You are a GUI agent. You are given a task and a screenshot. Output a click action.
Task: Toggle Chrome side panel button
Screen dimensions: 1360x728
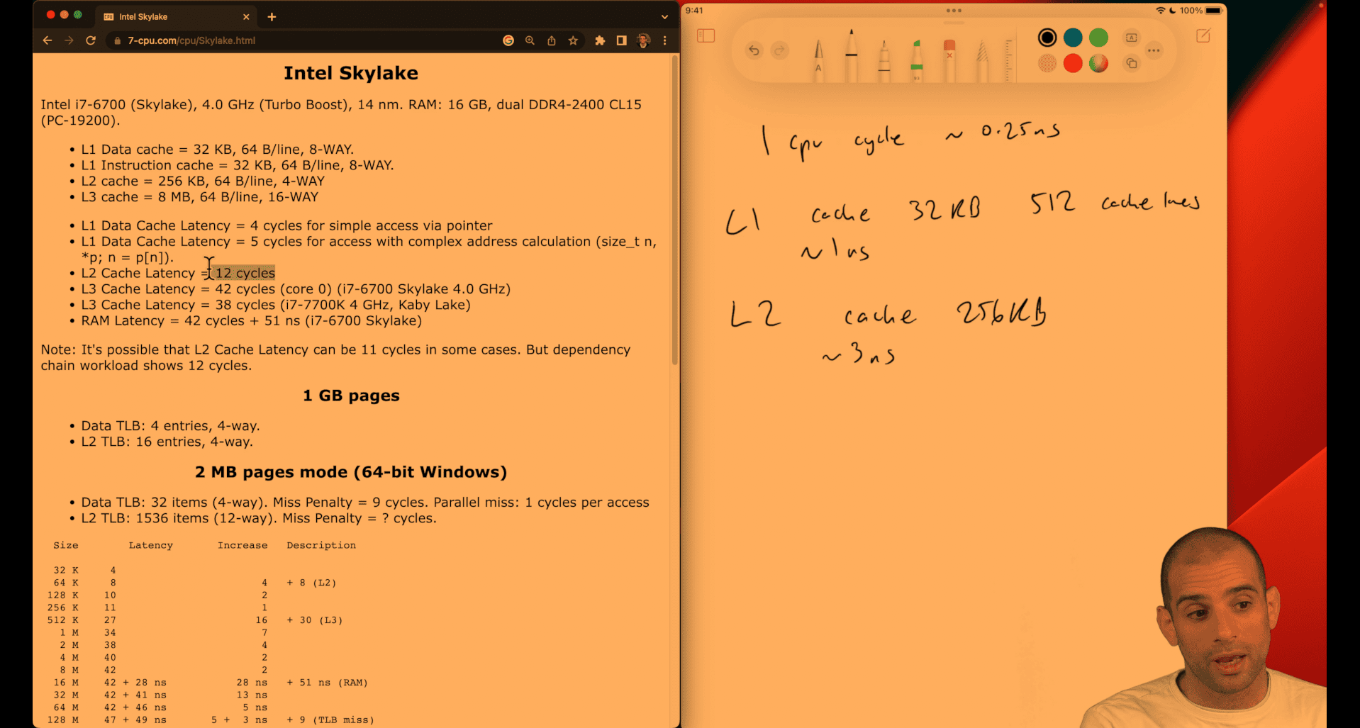point(621,41)
